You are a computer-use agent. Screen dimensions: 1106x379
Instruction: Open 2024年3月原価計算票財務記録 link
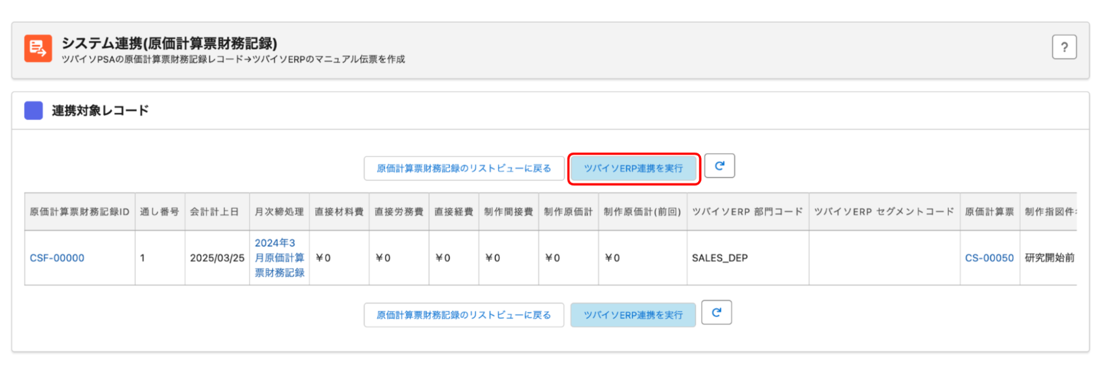[x=279, y=258]
